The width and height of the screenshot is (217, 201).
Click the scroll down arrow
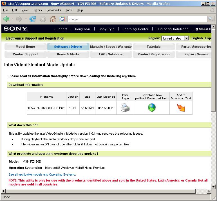pyautogui.click(x=213, y=187)
